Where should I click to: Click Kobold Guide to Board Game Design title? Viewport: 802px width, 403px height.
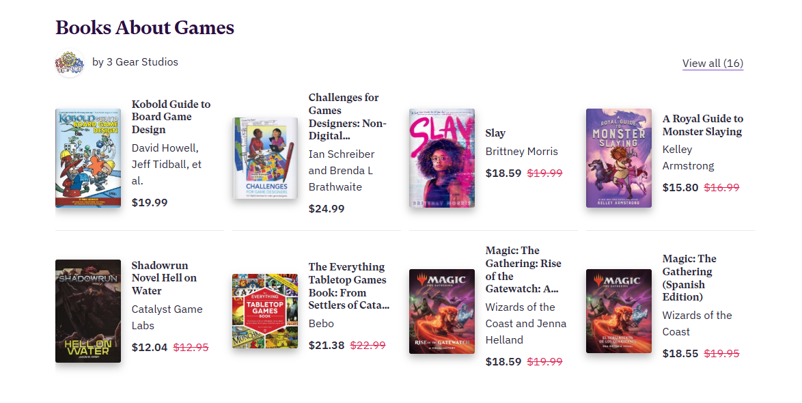pos(171,117)
